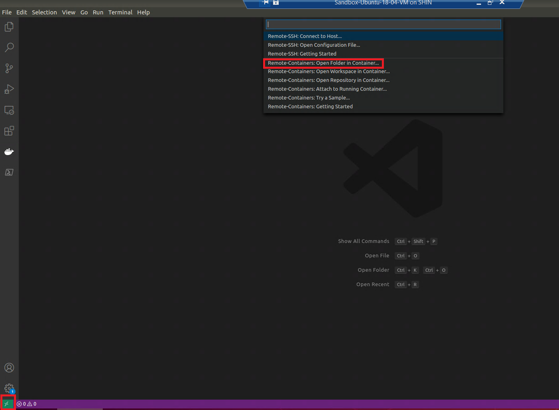The height and width of the screenshot is (410, 559).
Task: Click the Open File label
Action: [x=377, y=256]
